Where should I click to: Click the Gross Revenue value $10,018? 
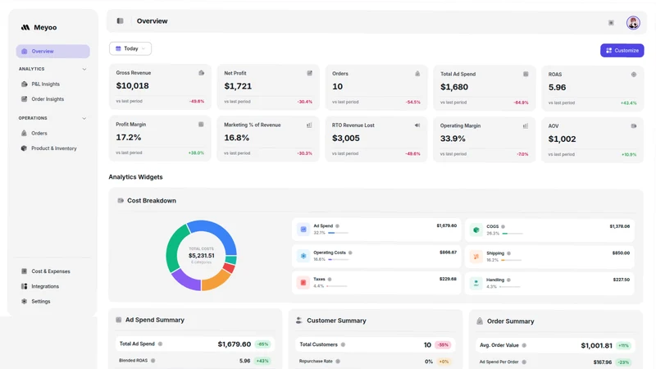click(x=132, y=86)
